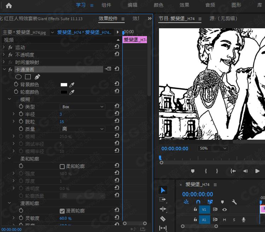Add a marker in program monitor
Image resolution: width=265 pixels, height=232 pixels.
point(193,171)
